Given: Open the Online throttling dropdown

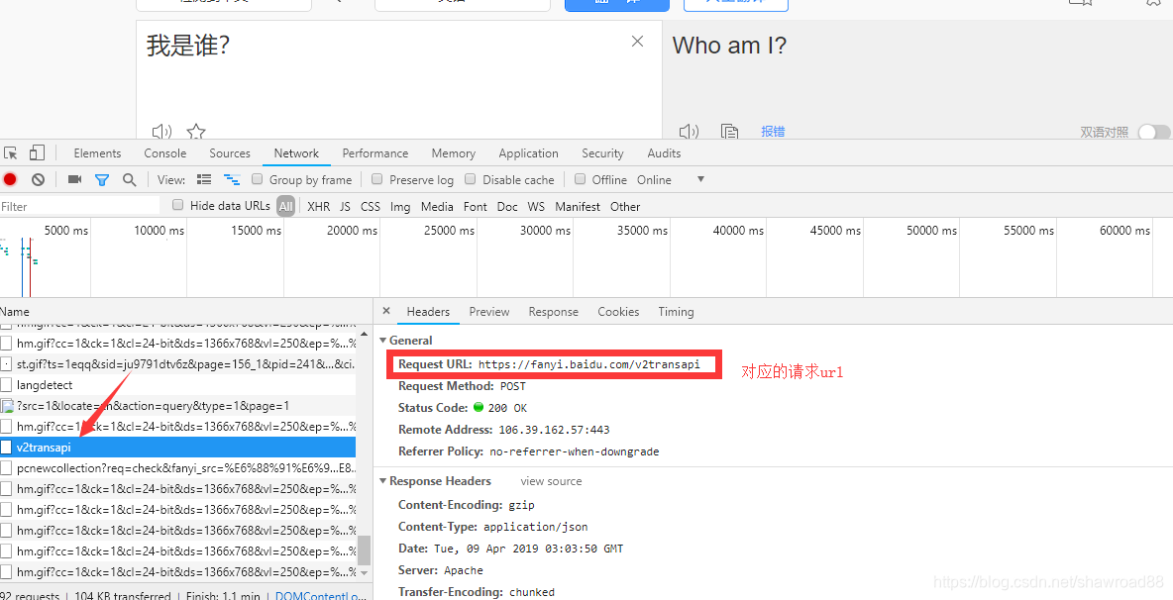Looking at the screenshot, I should [671, 179].
